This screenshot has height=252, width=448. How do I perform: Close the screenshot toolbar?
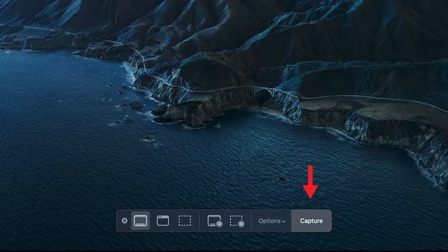click(x=125, y=220)
